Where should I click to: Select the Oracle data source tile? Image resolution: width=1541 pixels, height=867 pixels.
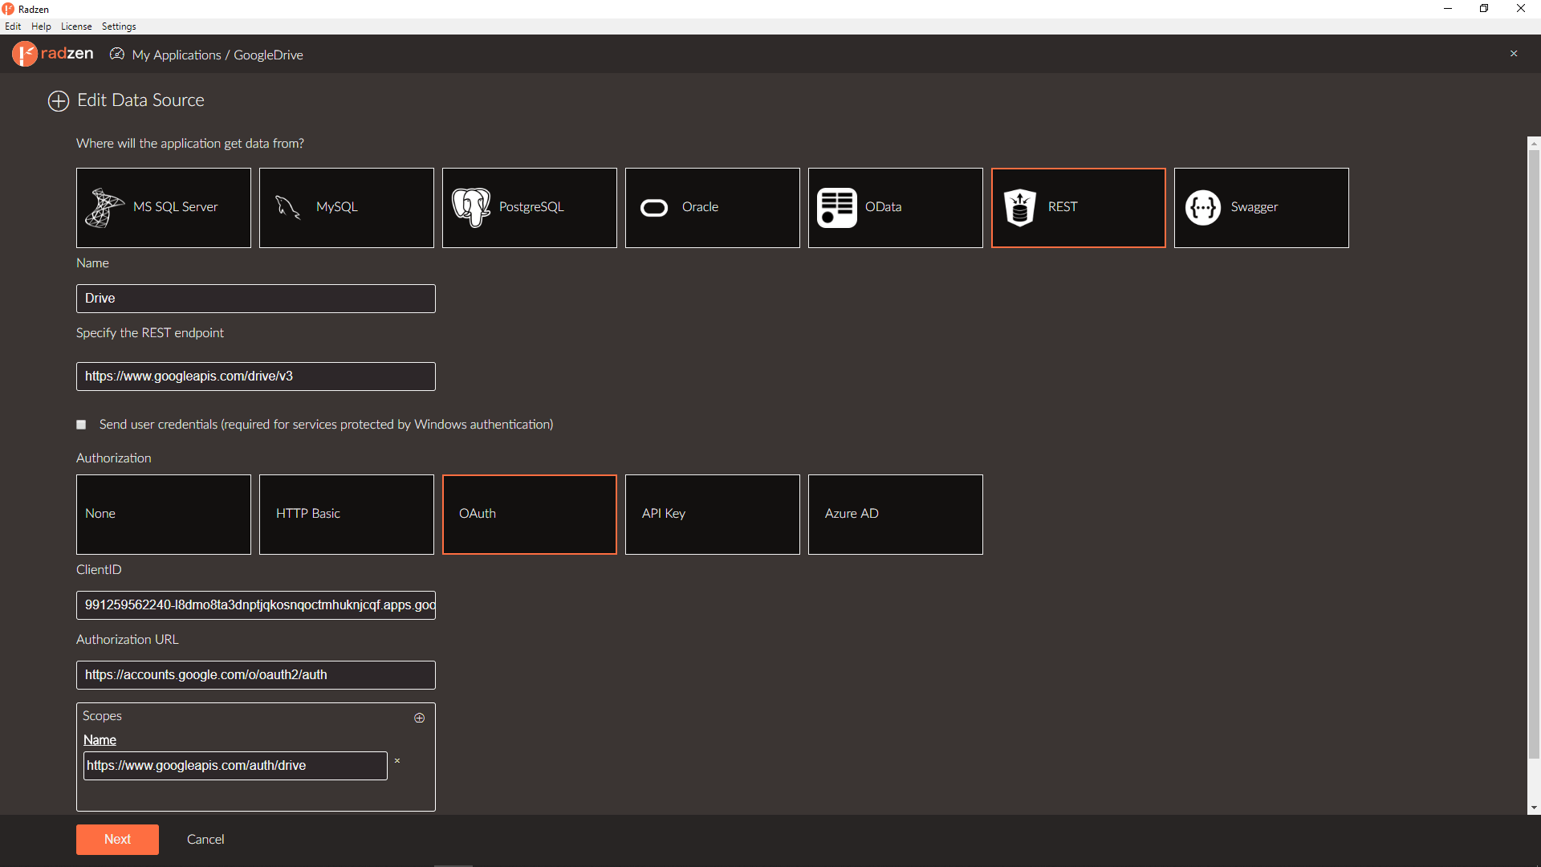coord(713,208)
